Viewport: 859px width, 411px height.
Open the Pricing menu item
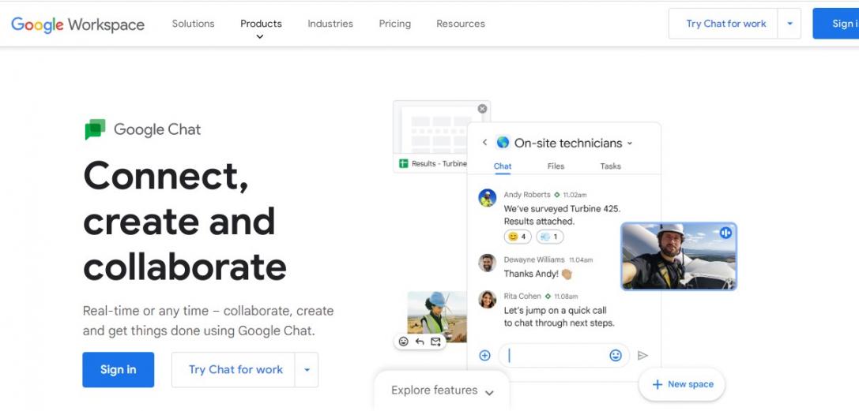[394, 24]
